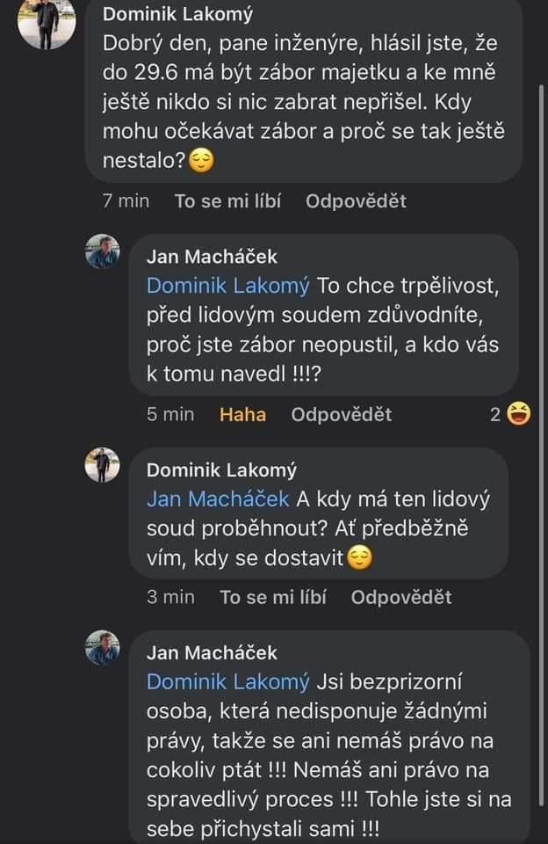Like Dominik's reply about "lidový soud"
The image size is (548, 844).
273,597
